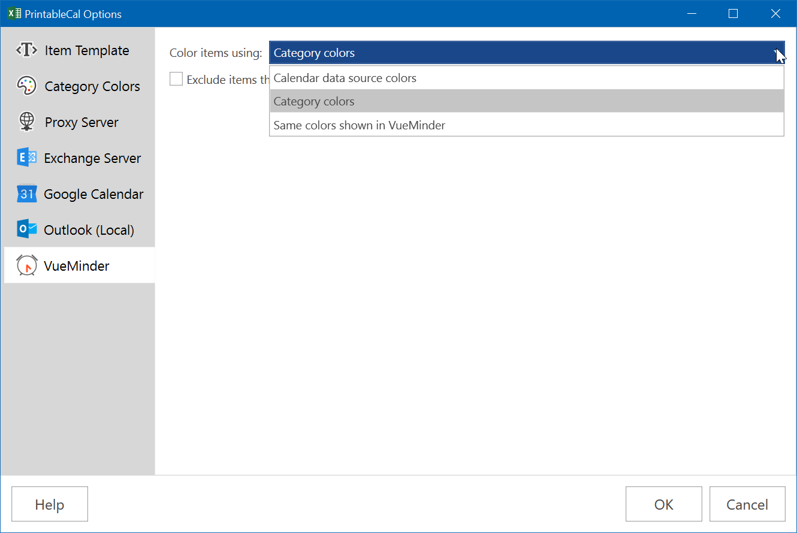
Task: Maximize the PrintableCal Options window
Action: coord(733,14)
